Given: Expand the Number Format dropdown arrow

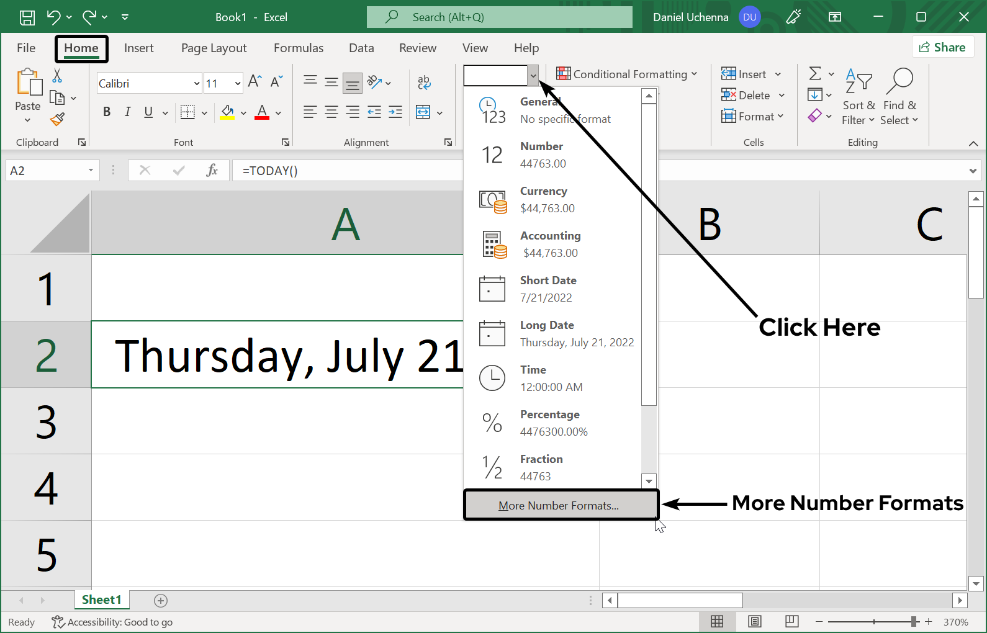Looking at the screenshot, I should point(533,76).
